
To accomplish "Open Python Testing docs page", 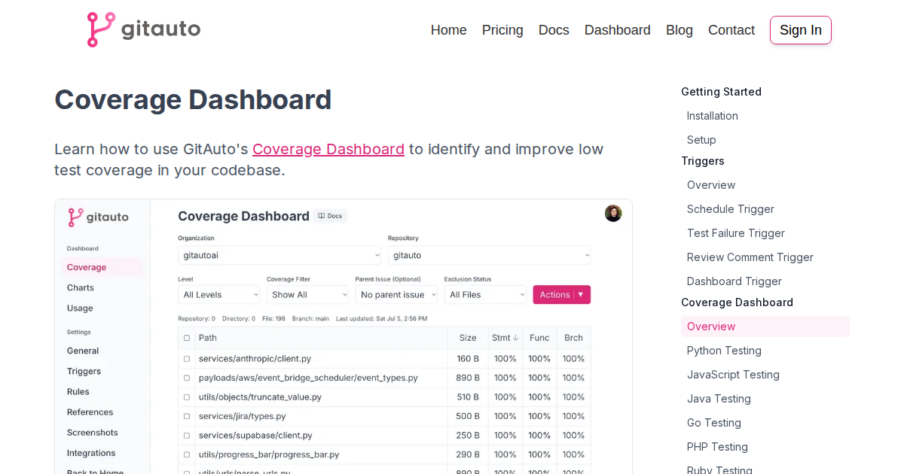I will coord(724,351).
